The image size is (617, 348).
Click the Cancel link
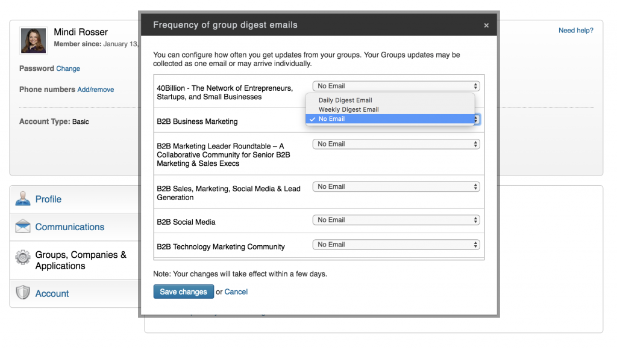(236, 292)
